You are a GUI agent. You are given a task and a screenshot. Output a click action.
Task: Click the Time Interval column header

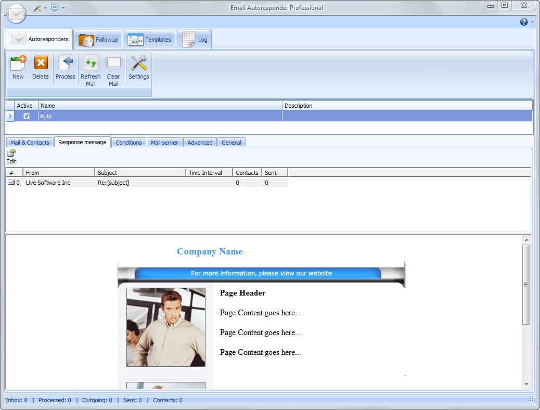209,173
